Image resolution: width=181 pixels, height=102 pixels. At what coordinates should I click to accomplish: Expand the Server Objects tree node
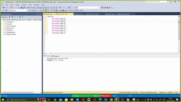(x=4, y=26)
